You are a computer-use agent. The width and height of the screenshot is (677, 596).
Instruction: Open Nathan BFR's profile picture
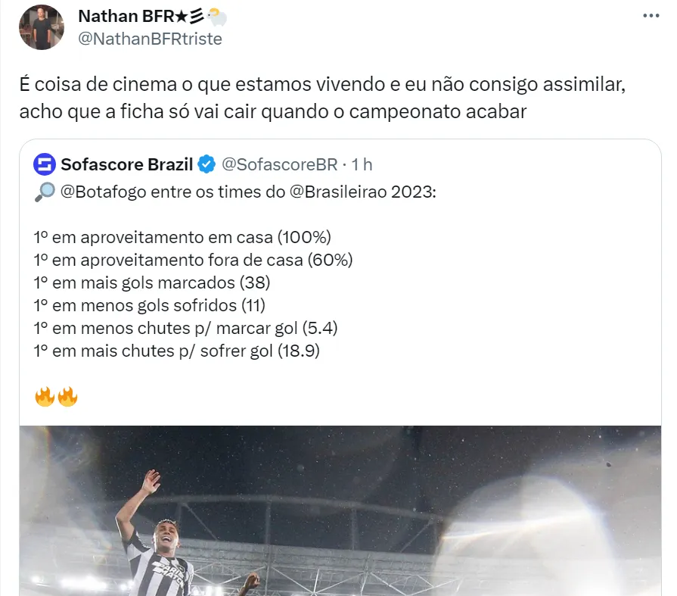(42, 27)
